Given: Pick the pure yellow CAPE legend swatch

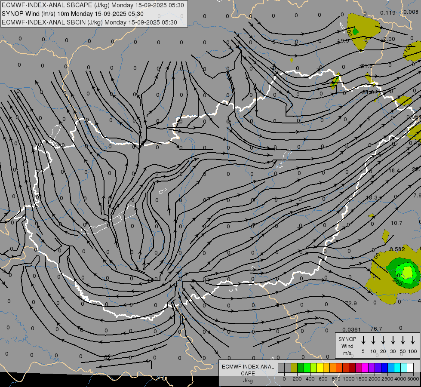Looking at the screenshot, I should (x=320, y=368).
